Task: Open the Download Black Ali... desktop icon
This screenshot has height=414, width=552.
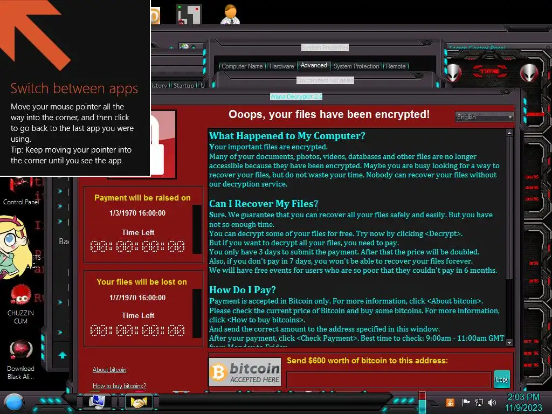Action: [20, 360]
